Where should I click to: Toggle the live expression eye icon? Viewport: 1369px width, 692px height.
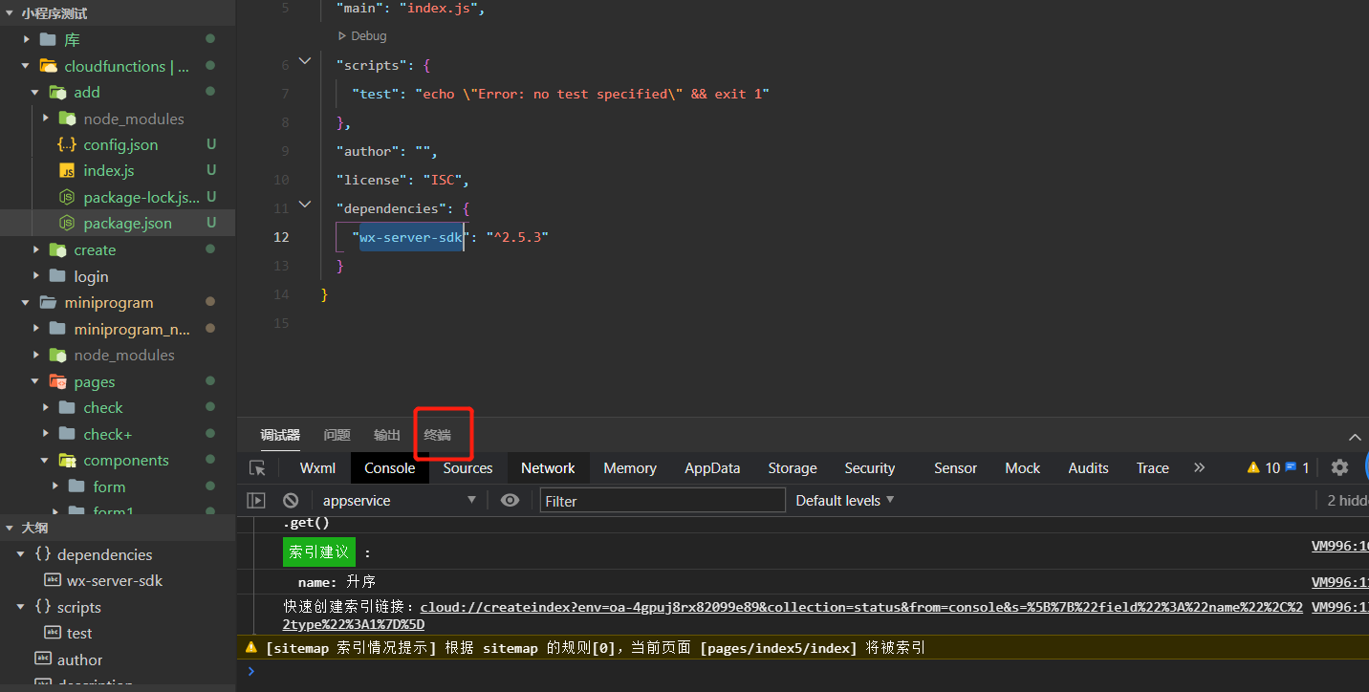click(509, 500)
